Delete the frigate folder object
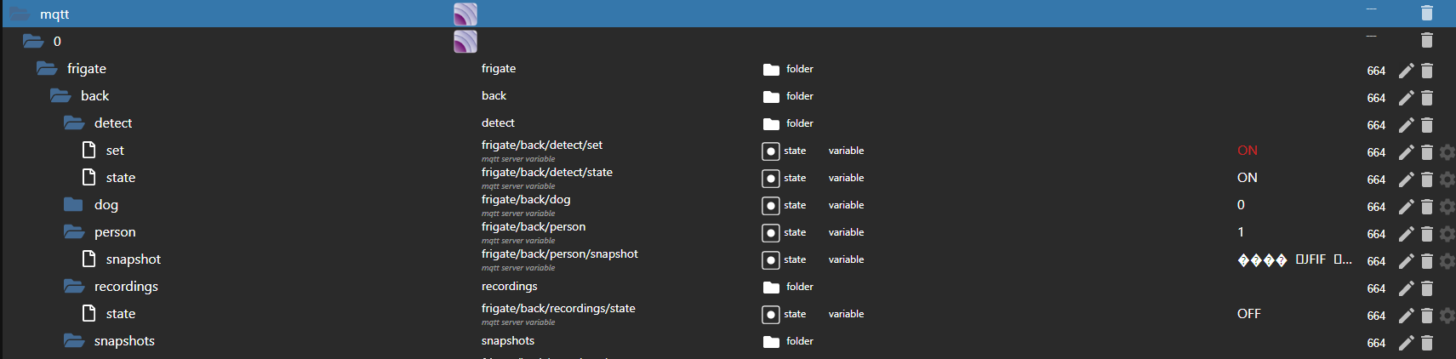The width and height of the screenshot is (1456, 359). (x=1427, y=71)
